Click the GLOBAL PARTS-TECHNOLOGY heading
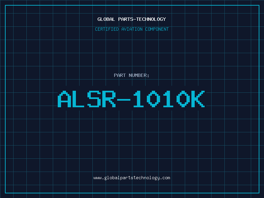Image resolution: width=264 pixels, height=198 pixels. click(x=132, y=19)
